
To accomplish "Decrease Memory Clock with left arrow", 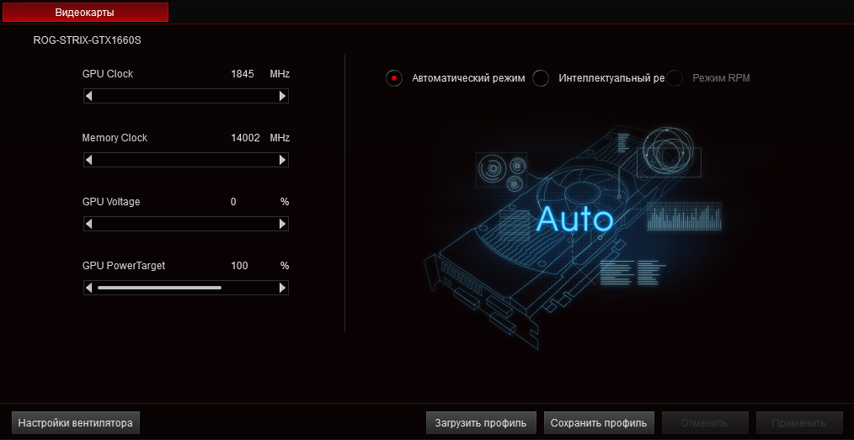I will point(88,160).
